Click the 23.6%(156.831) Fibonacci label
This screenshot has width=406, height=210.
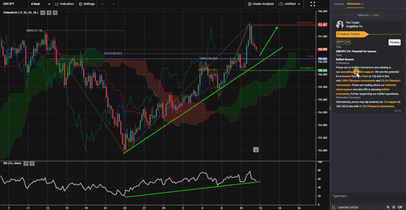click(113, 53)
